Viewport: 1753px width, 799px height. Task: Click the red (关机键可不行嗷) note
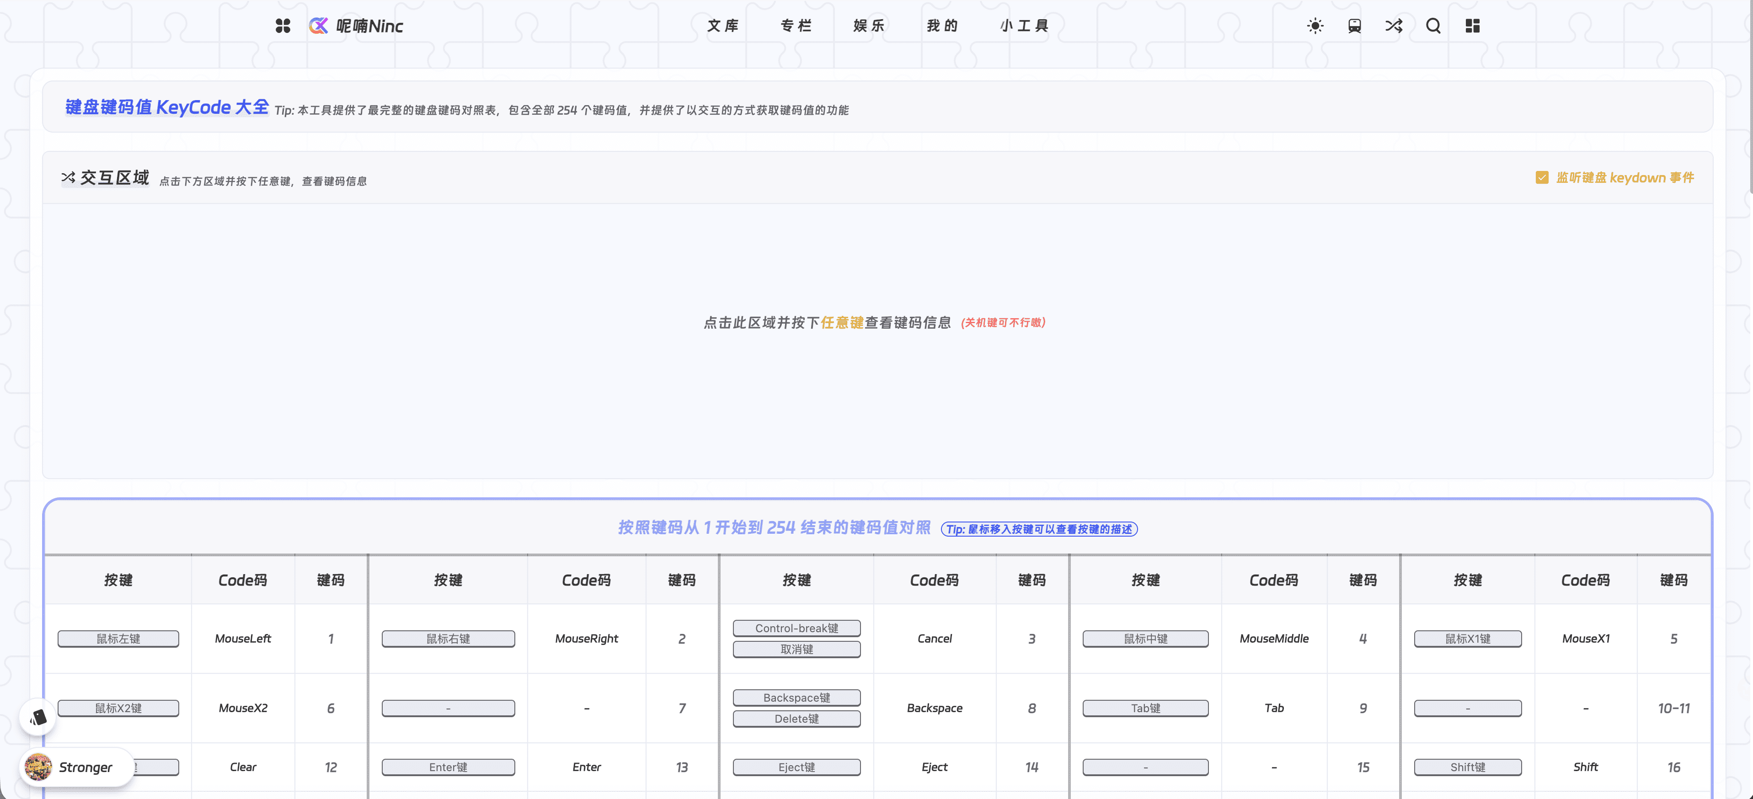[1003, 323]
